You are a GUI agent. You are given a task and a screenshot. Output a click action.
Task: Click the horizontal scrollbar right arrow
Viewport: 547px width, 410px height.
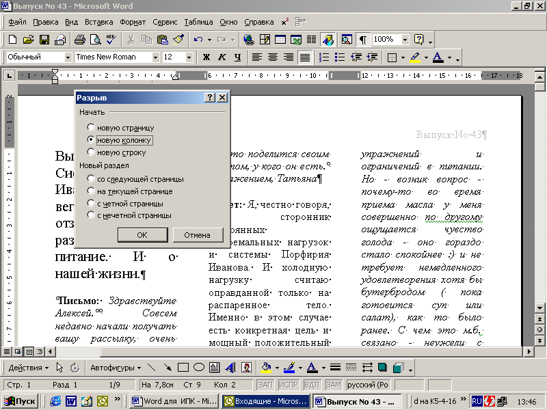(x=529, y=351)
